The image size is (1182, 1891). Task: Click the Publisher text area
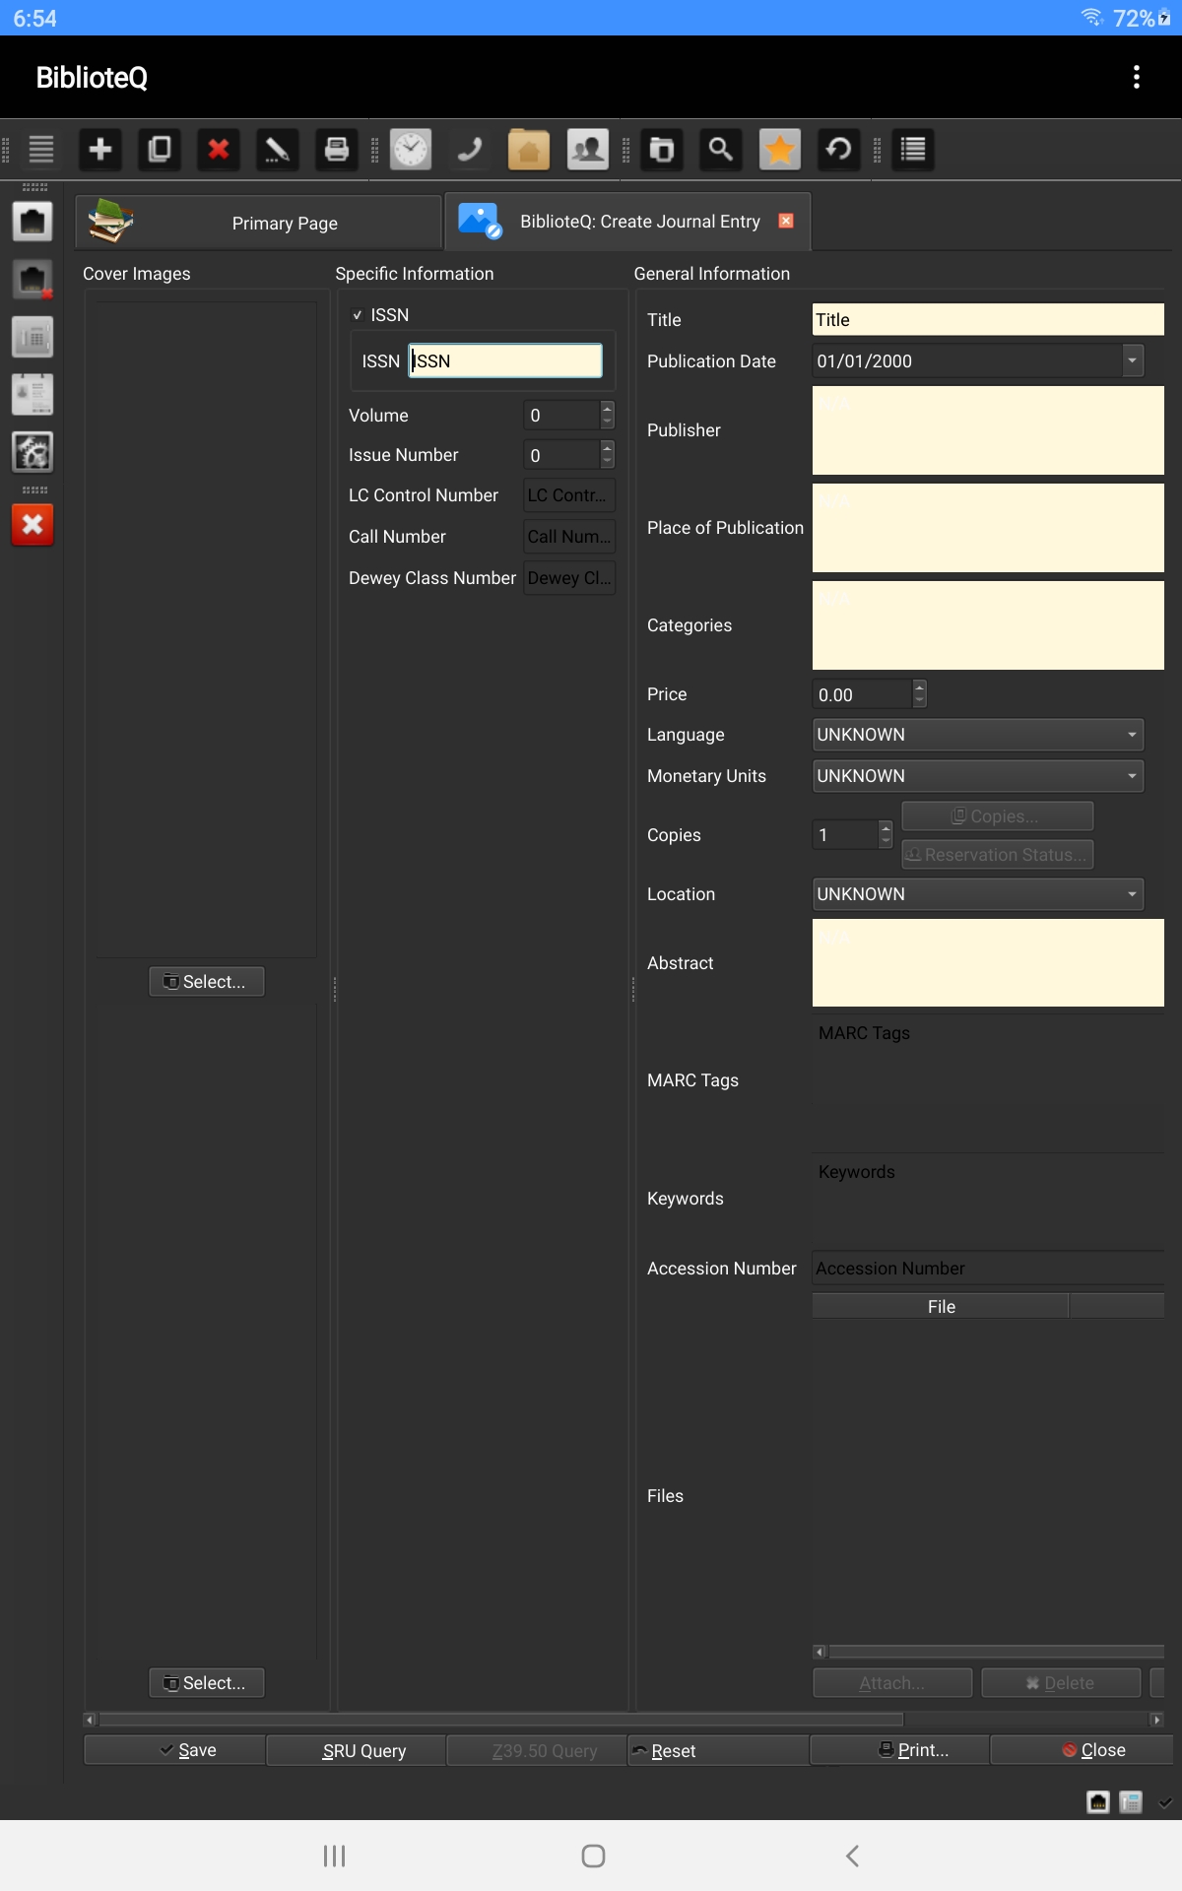click(988, 430)
